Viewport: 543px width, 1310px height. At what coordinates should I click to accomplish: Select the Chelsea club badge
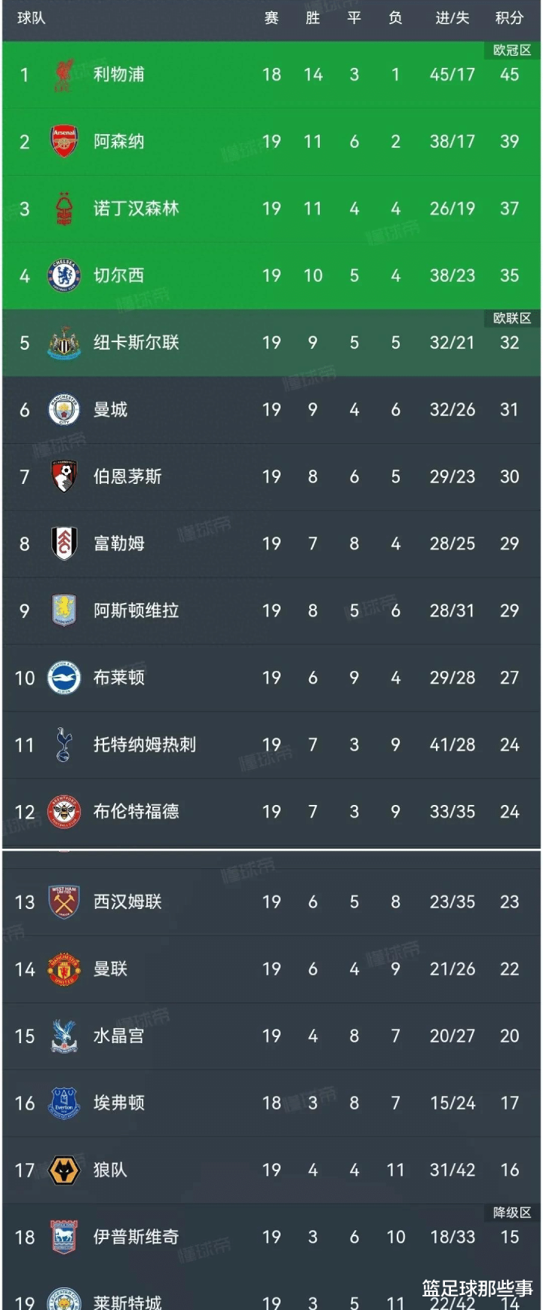pos(64,276)
